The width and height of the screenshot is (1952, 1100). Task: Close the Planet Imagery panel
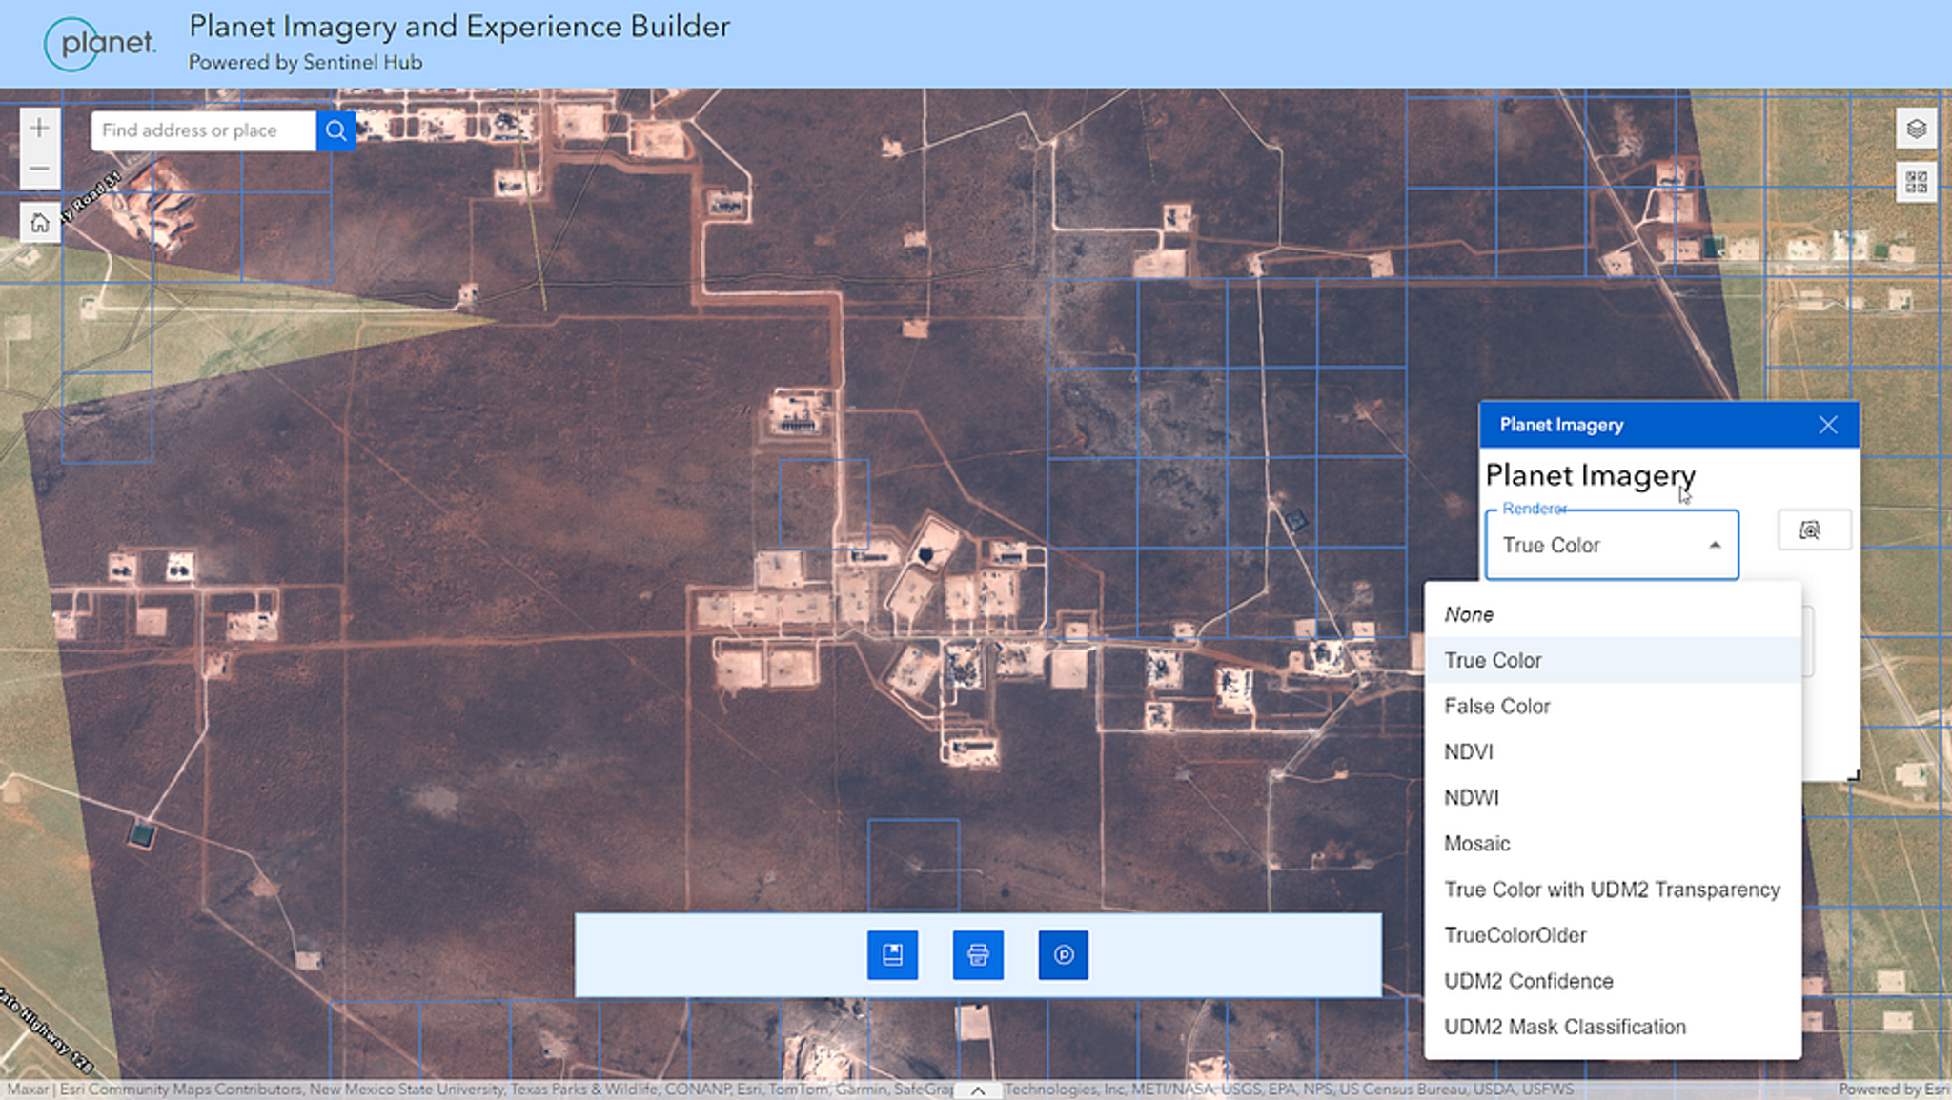(1827, 425)
